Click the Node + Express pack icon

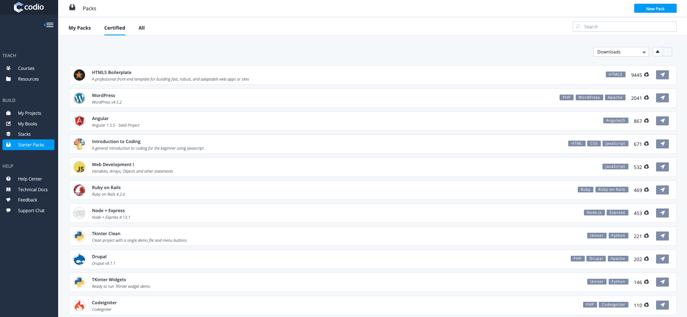click(79, 213)
